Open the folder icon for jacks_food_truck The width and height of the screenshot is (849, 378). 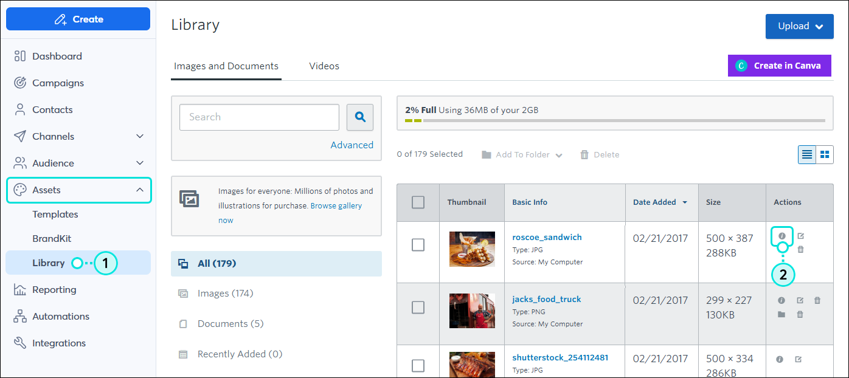coord(781,314)
